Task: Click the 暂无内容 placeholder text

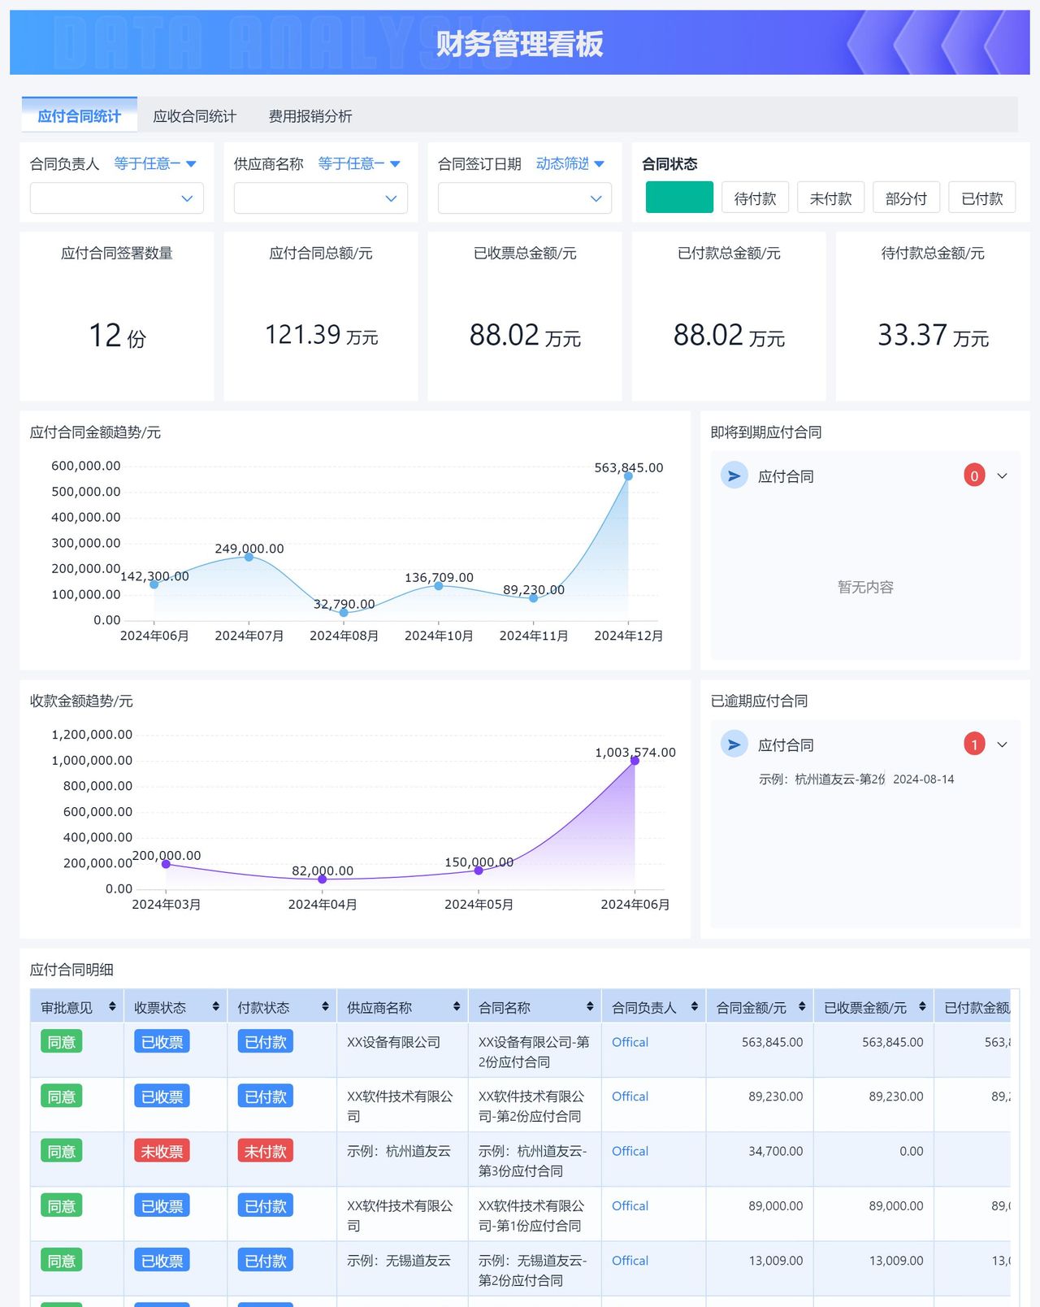Action: (x=865, y=587)
